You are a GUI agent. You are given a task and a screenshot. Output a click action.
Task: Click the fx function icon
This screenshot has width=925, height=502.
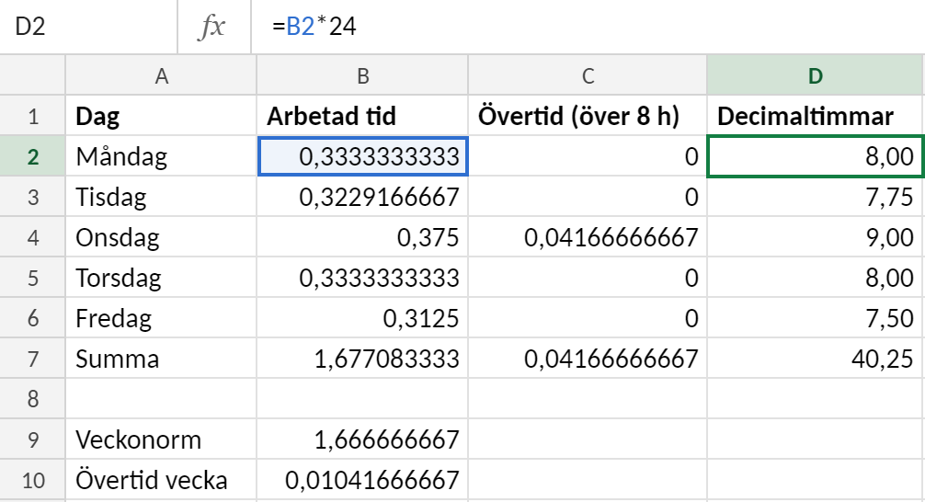pyautogui.click(x=213, y=27)
